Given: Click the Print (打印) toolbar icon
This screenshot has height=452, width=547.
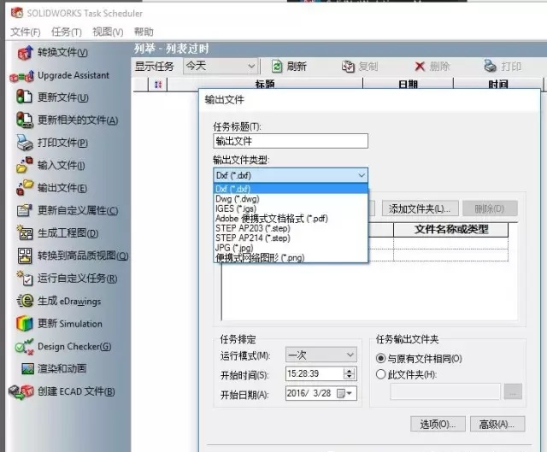Looking at the screenshot, I should pos(490,66).
